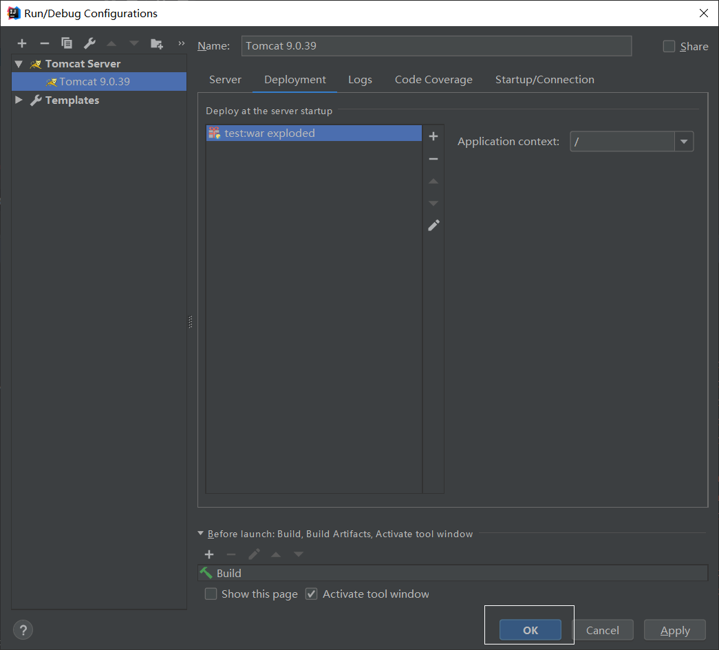Create a new folder for configurations
Viewport: 719px width, 650px height.
[x=156, y=43]
